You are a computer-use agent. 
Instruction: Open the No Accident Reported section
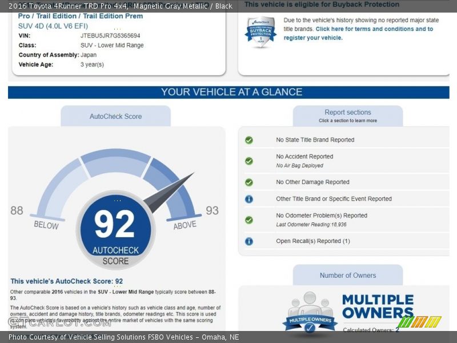tap(304, 157)
